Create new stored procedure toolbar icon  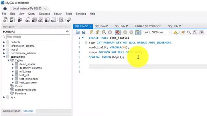(x=47, y=20)
